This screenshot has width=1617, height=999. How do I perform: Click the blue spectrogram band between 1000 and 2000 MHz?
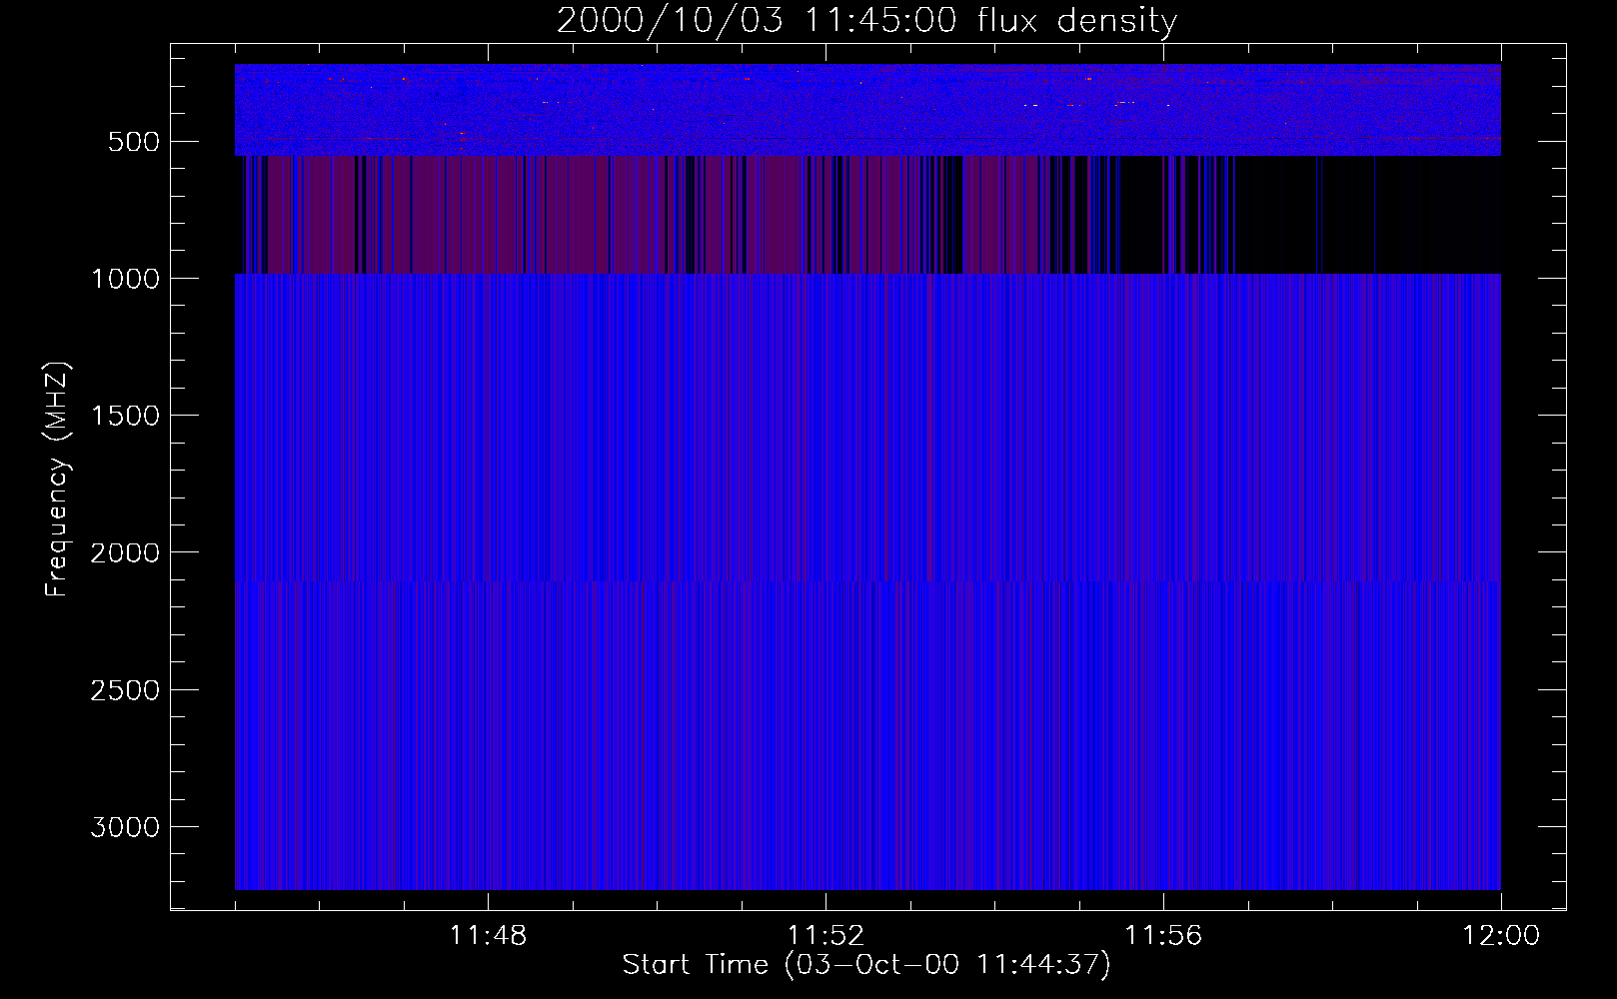tap(867, 428)
